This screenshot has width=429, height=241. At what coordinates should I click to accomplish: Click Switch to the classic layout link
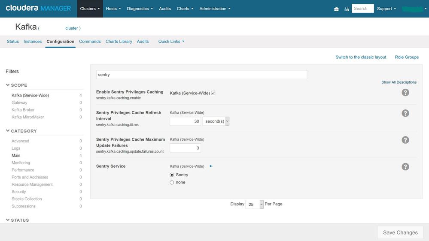pos(361,57)
